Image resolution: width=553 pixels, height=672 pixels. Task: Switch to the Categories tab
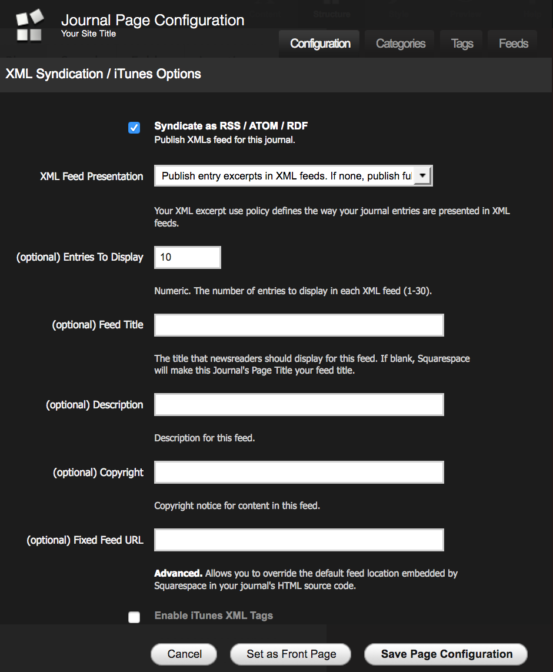click(x=401, y=44)
